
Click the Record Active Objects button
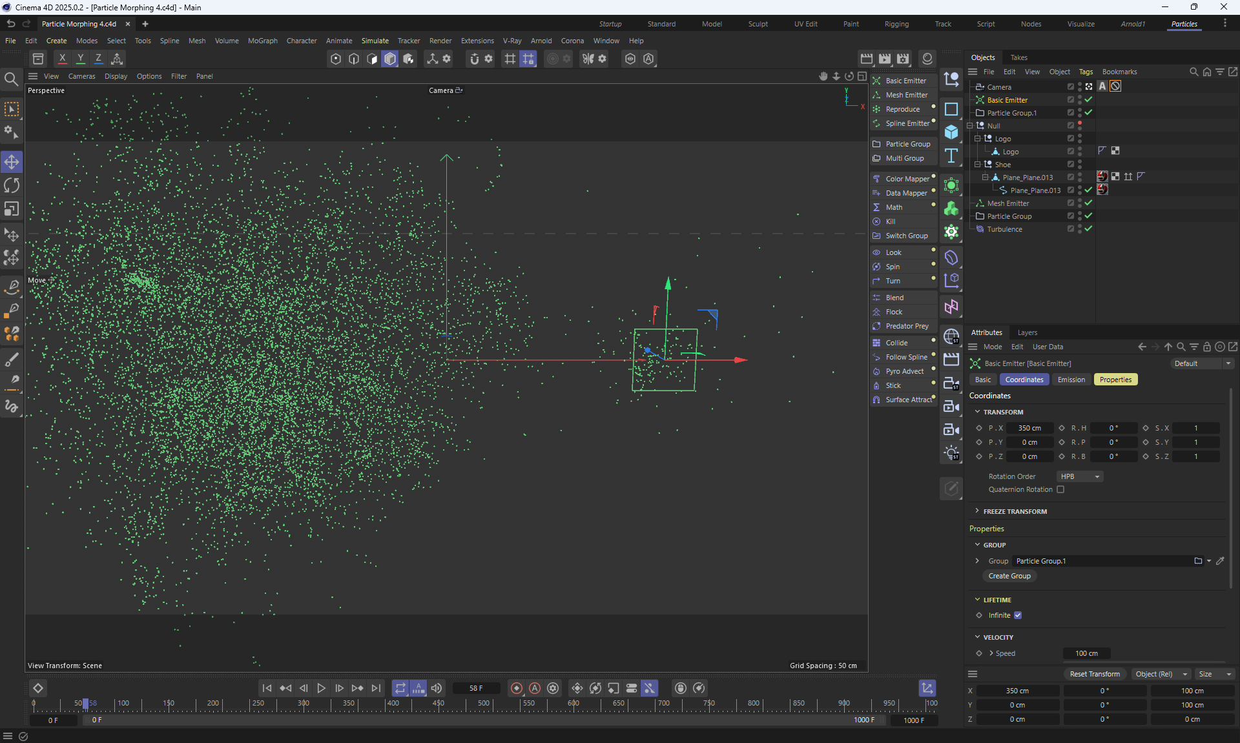point(516,688)
